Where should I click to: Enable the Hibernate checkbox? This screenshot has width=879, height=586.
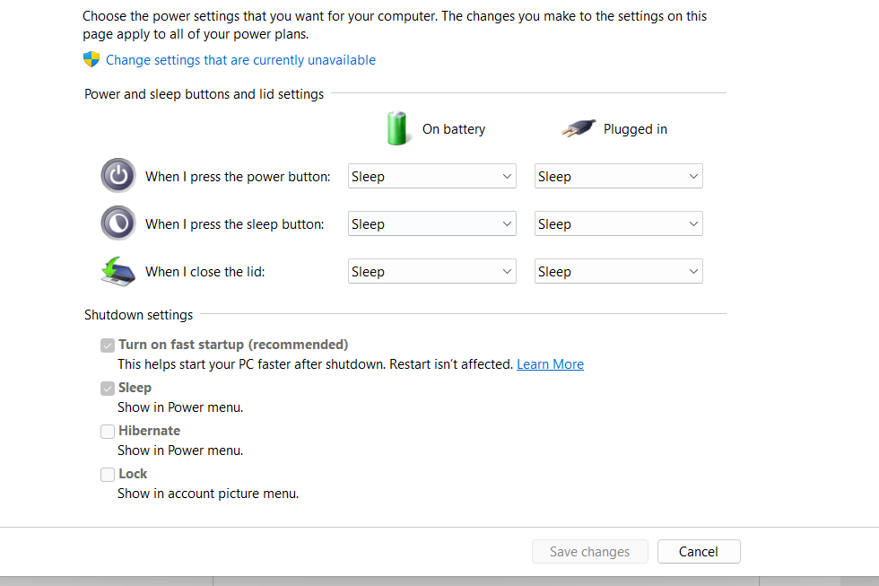108,431
